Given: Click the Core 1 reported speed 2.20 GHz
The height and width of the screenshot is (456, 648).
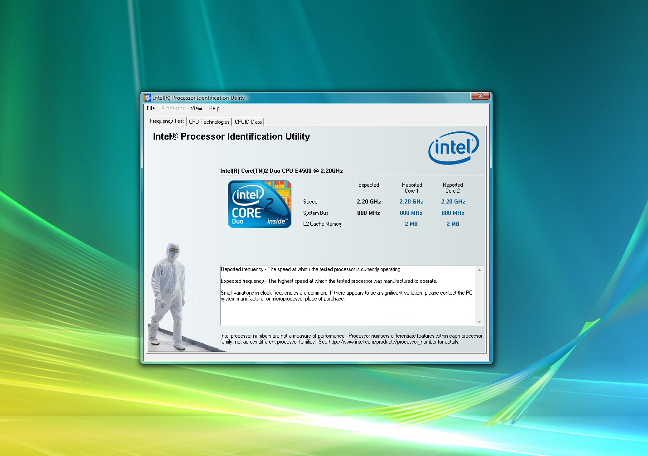Looking at the screenshot, I should tap(411, 202).
